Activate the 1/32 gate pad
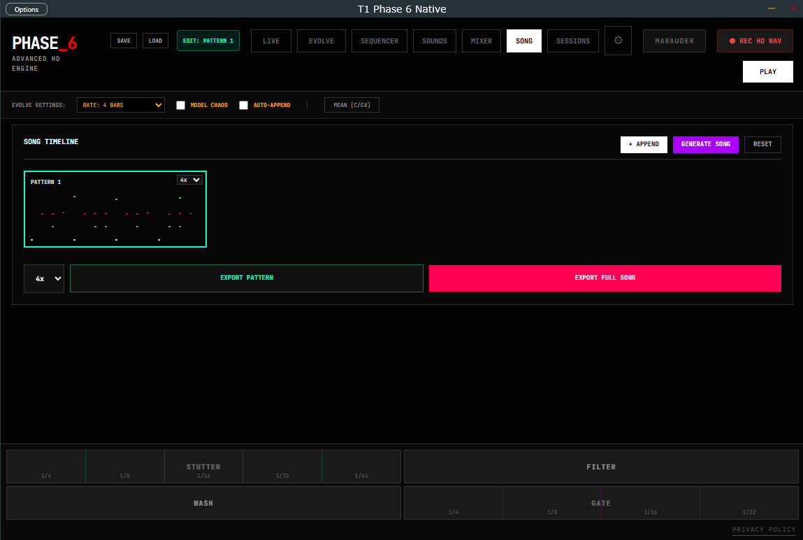Image resolution: width=803 pixels, height=540 pixels. (x=748, y=503)
